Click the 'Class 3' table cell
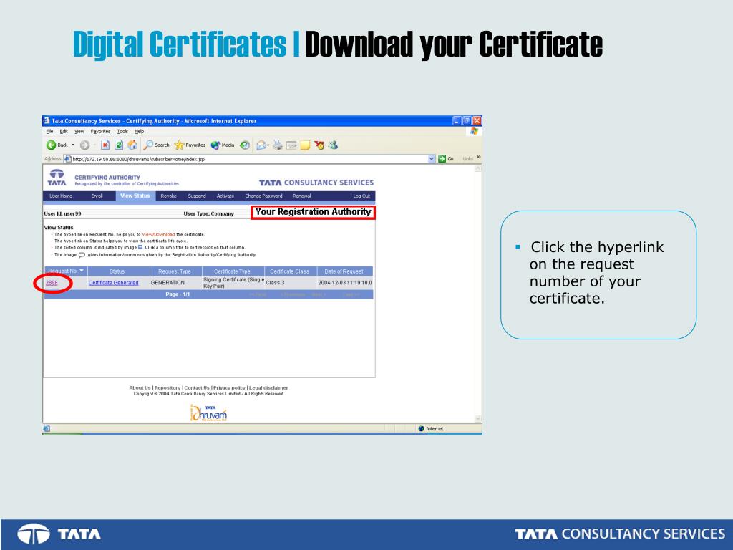 [x=291, y=282]
